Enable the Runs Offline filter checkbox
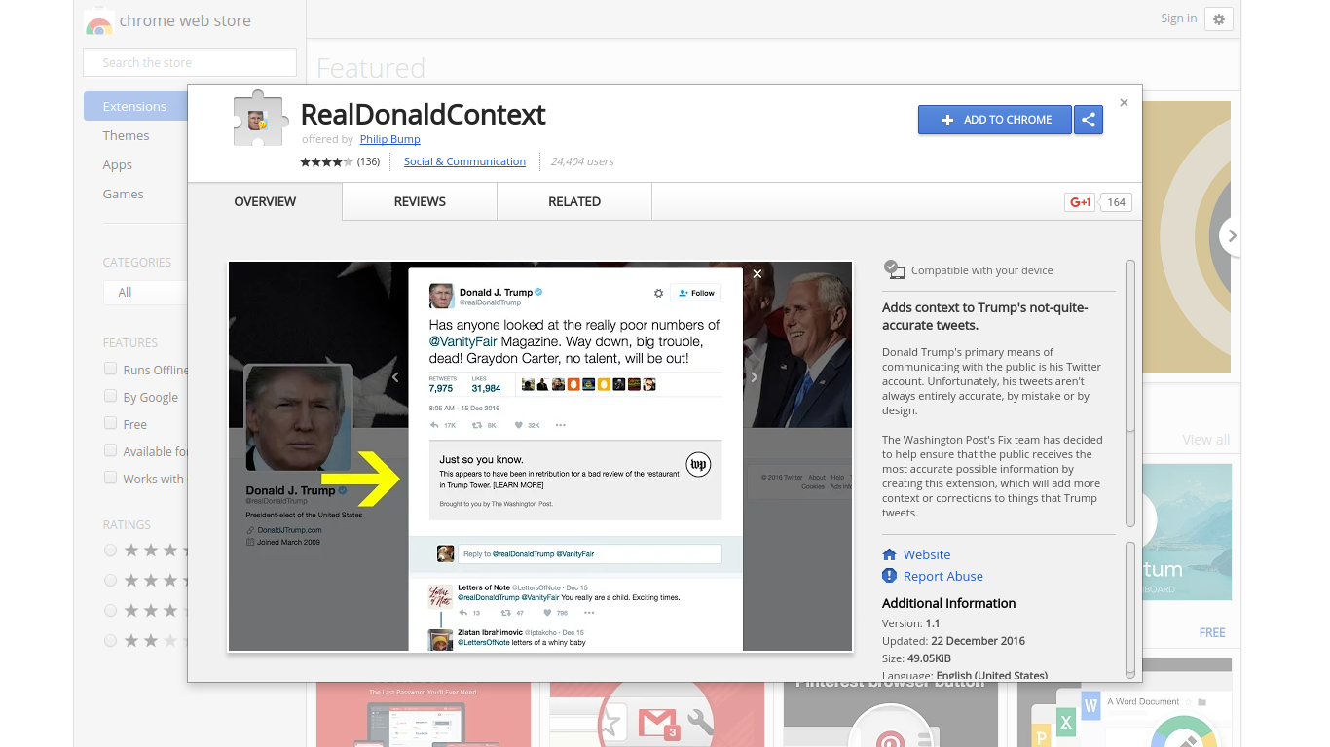 click(111, 369)
